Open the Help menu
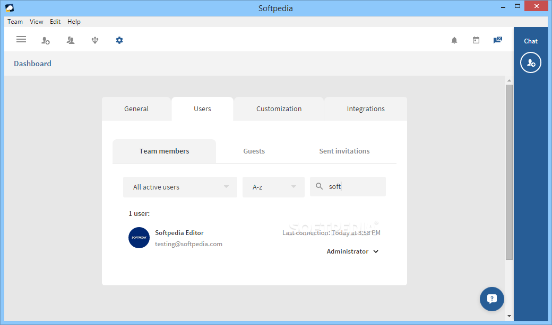 point(74,22)
